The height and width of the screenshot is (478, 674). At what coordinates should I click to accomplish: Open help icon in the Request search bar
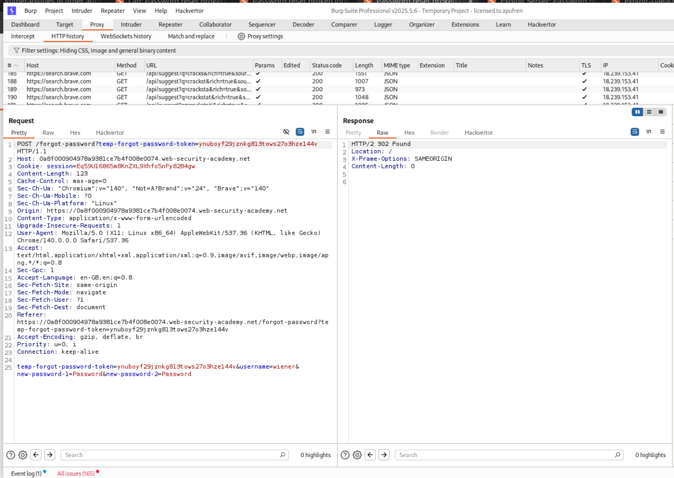[11, 455]
